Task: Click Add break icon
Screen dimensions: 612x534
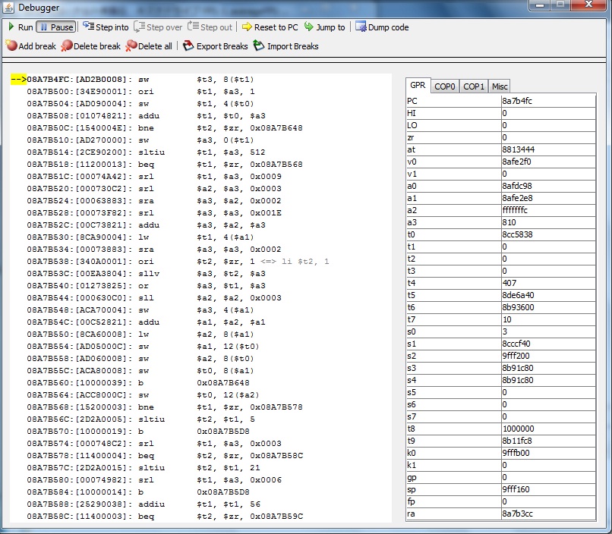Action: [11, 46]
